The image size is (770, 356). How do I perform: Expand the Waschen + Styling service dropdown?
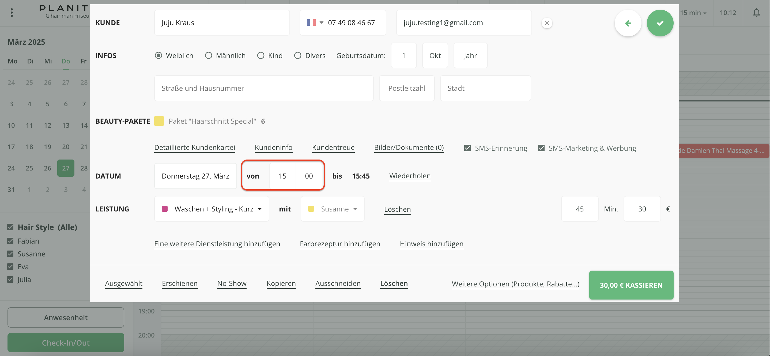pyautogui.click(x=259, y=209)
